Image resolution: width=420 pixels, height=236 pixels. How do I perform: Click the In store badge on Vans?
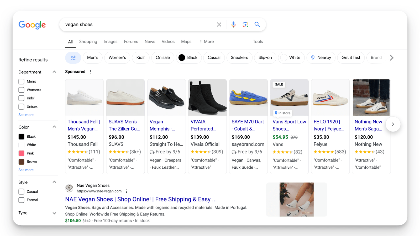[x=282, y=113]
